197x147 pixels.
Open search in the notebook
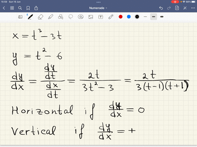[x=20, y=8]
